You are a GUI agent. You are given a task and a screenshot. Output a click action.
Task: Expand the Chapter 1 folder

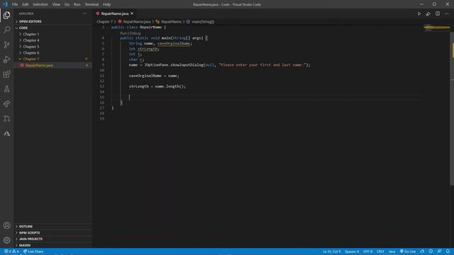pos(53,34)
